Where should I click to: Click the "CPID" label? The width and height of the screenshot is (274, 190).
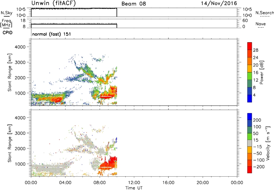8,33
